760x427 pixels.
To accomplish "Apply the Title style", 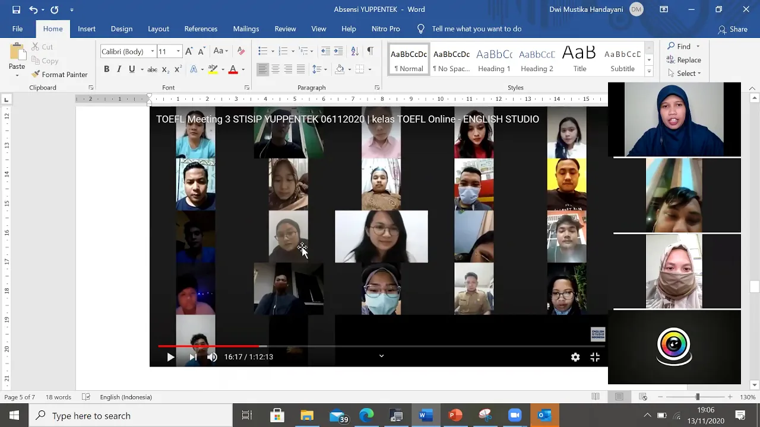I will (579, 60).
